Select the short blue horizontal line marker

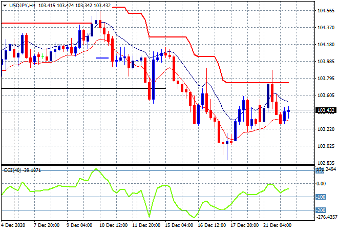[x=102, y=58]
